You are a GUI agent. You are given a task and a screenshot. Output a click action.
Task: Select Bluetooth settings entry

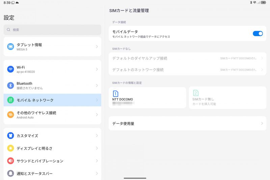coord(52,85)
